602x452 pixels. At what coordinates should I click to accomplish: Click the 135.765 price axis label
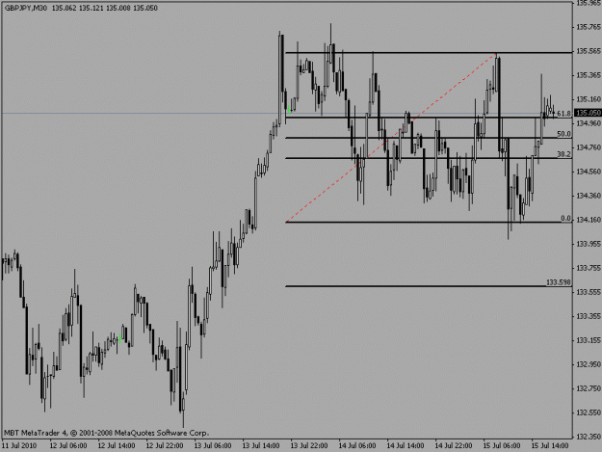[x=589, y=26]
